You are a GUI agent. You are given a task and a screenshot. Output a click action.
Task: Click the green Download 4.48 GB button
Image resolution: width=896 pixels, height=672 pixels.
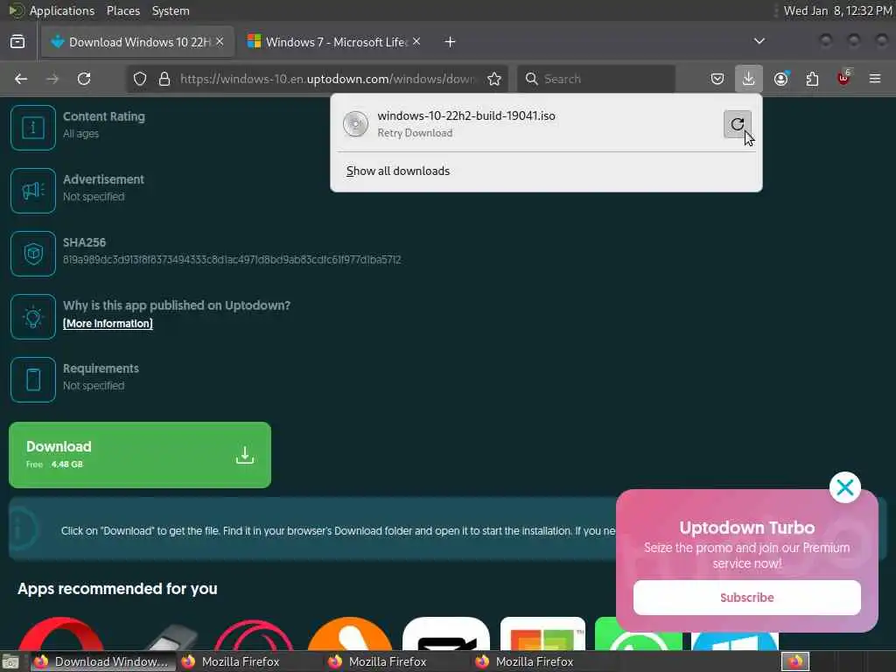click(x=140, y=455)
